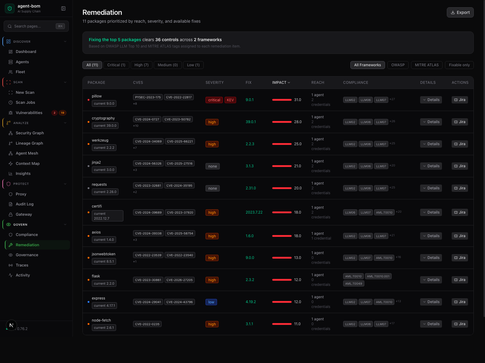Click the Agent Mesh icon
The height and width of the screenshot is (363, 485).
coord(11,153)
